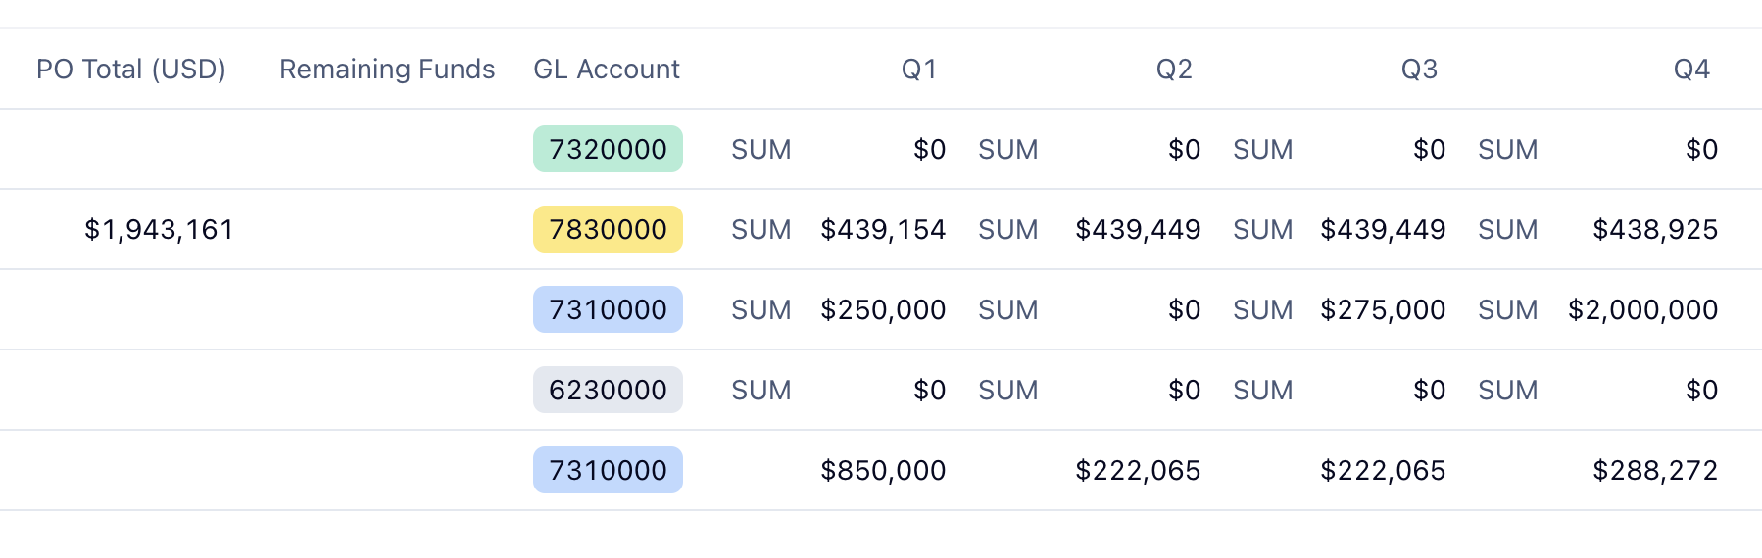Sort by the GL Account column header
This screenshot has width=1762, height=558.
pyautogui.click(x=607, y=70)
